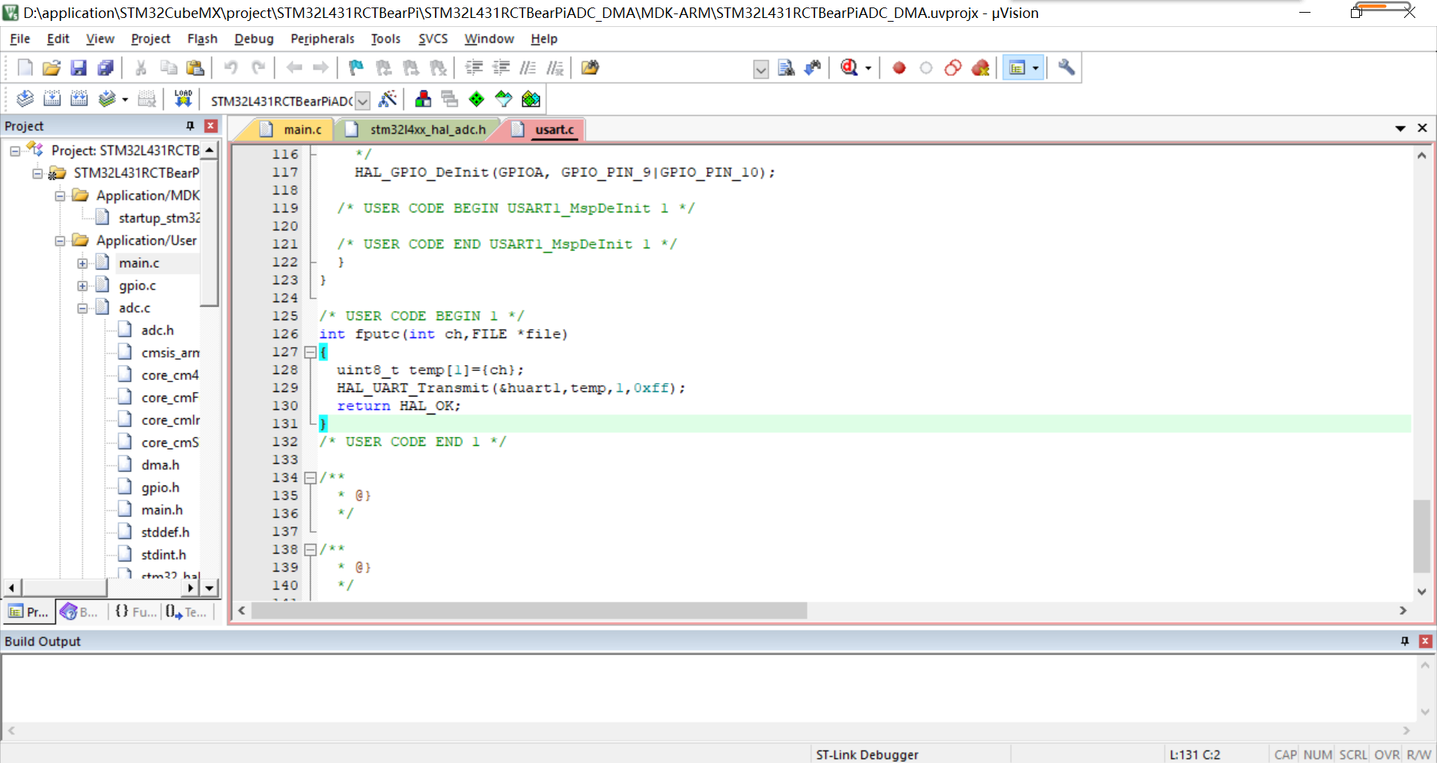Click the Select Software Packs icon

click(x=504, y=99)
